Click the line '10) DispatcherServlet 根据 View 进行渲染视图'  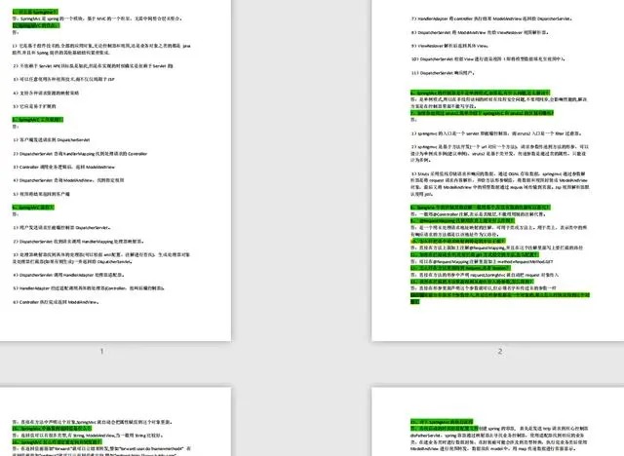point(488,59)
